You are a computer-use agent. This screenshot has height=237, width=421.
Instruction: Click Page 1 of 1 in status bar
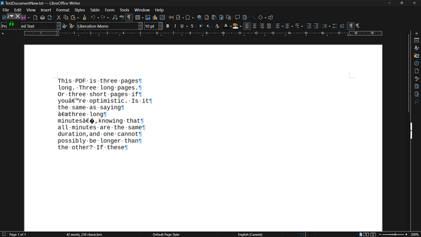coord(18,235)
